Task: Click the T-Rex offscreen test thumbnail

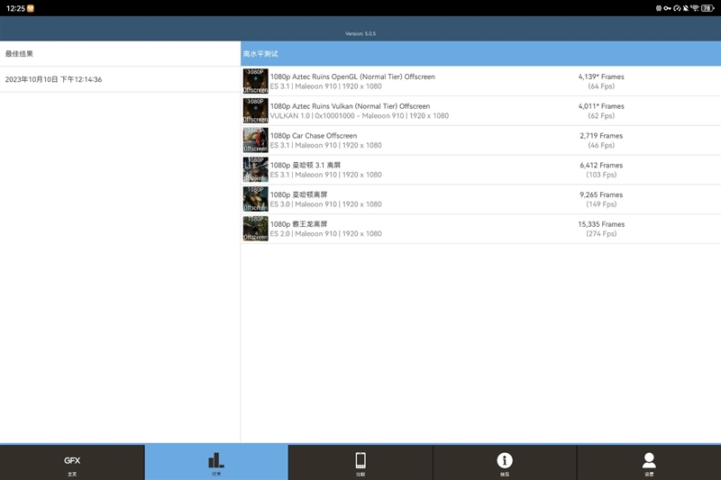Action: tap(255, 229)
